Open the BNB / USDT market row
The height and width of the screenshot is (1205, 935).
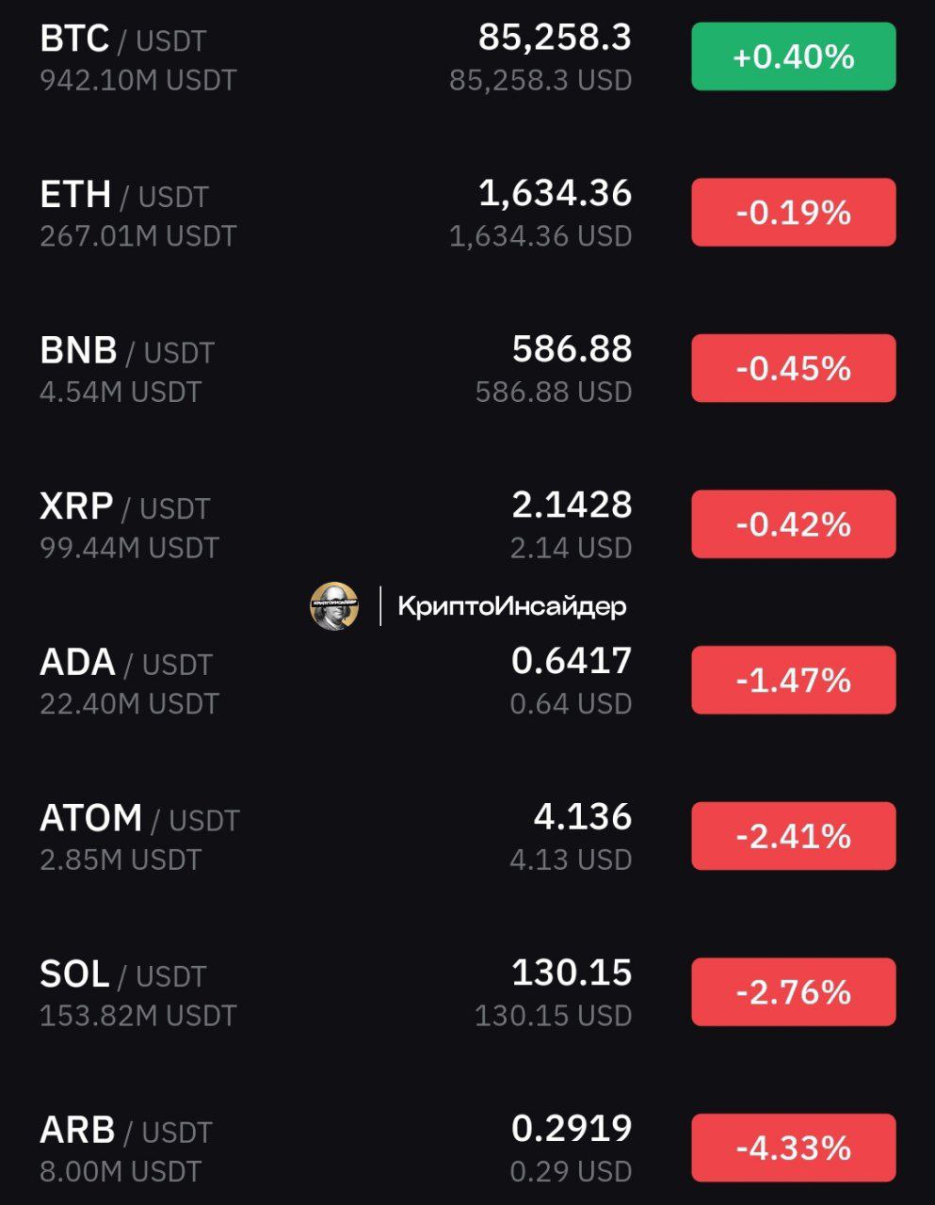coord(127,351)
